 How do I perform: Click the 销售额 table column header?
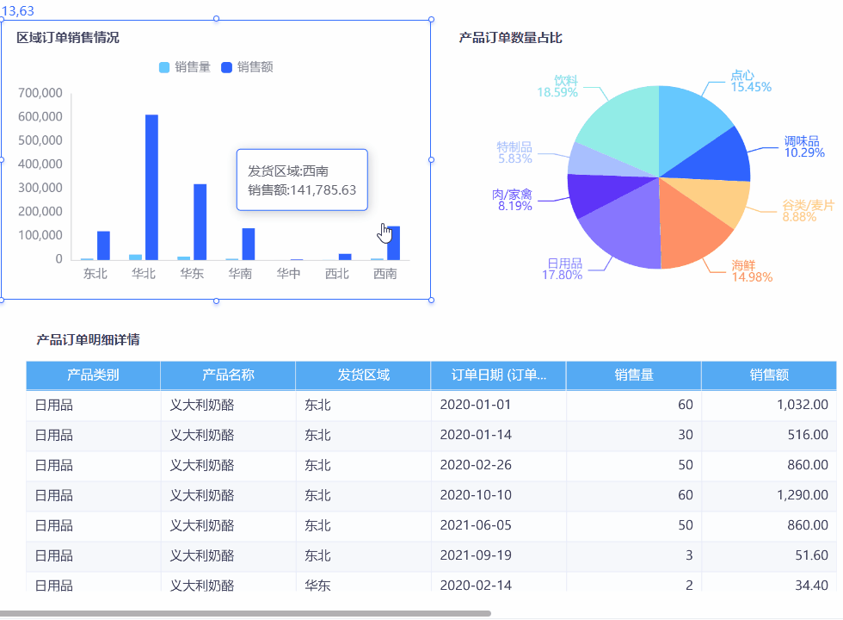click(769, 375)
